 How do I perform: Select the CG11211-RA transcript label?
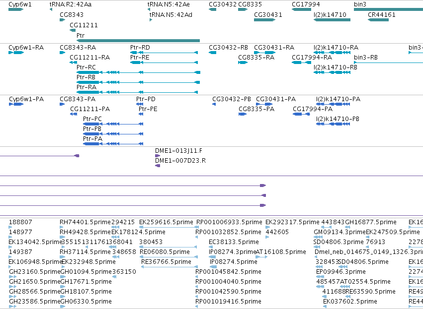pos(89,58)
